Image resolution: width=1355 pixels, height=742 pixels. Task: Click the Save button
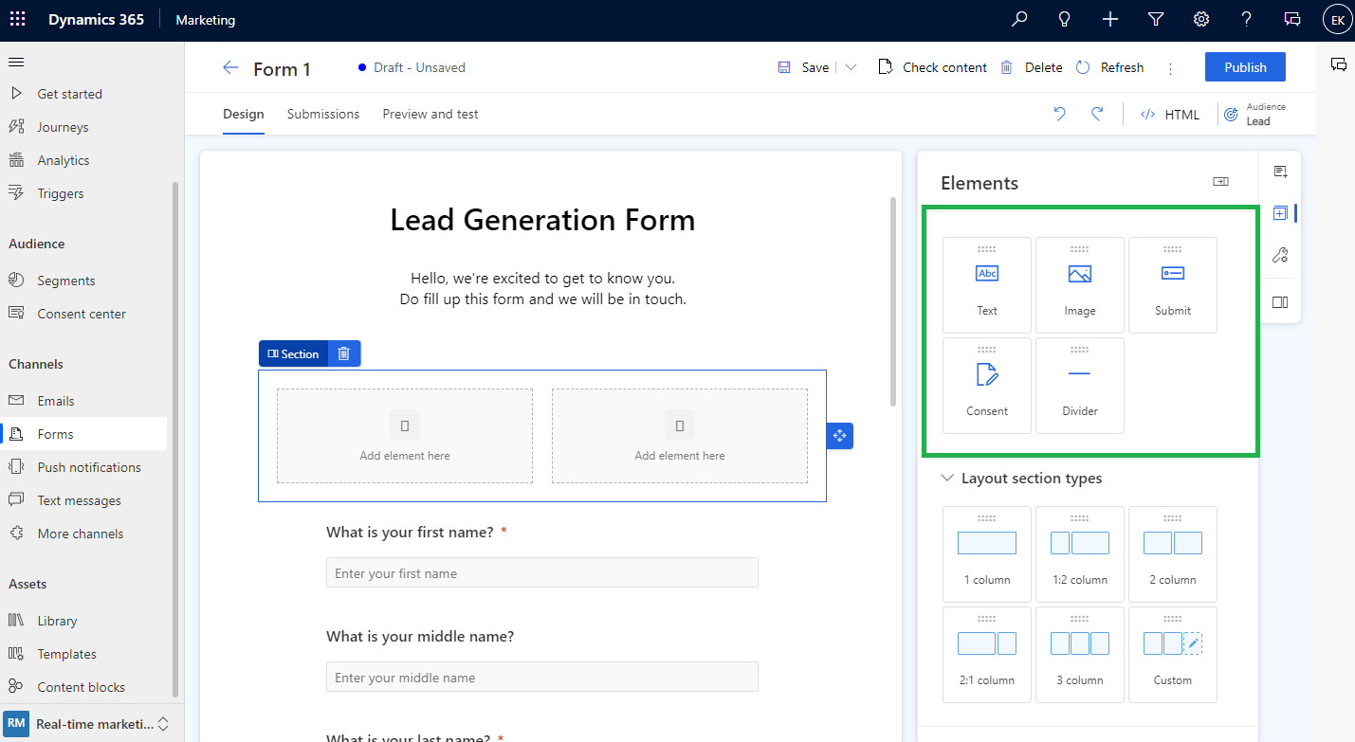point(803,67)
